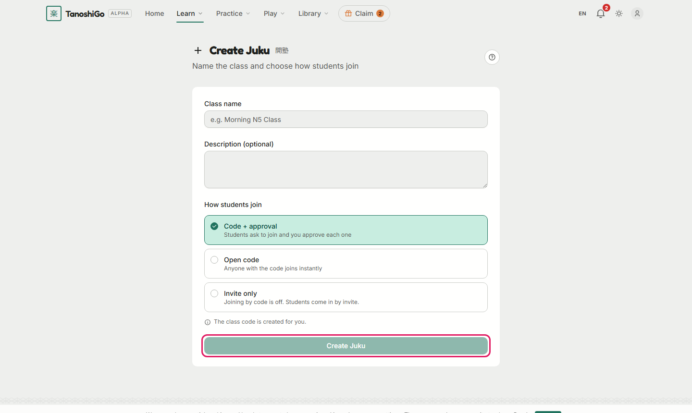Open the Play dropdown
Viewport: 692px width, 413px height.
(x=274, y=13)
